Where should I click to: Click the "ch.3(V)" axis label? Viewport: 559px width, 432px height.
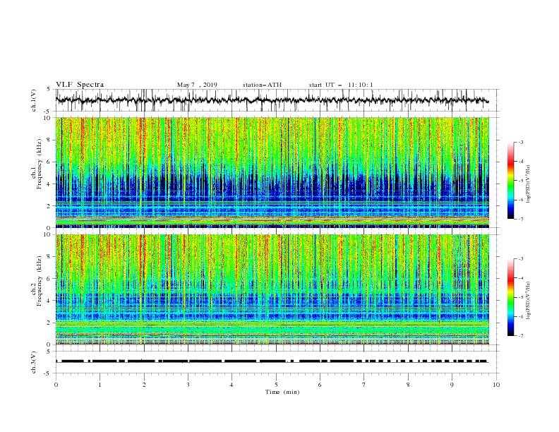(x=34, y=362)
